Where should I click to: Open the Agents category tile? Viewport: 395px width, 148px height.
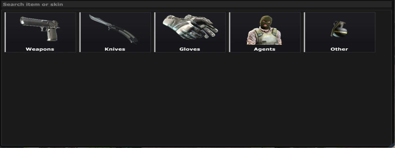pyautogui.click(x=265, y=32)
